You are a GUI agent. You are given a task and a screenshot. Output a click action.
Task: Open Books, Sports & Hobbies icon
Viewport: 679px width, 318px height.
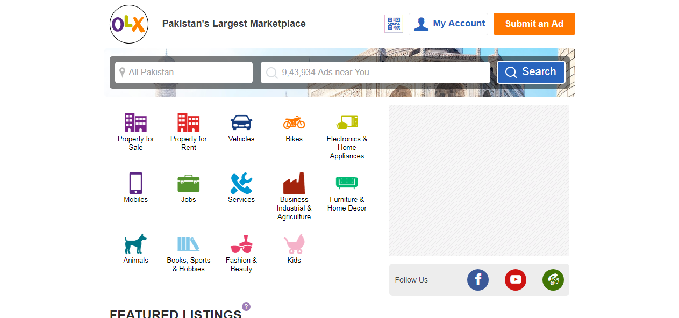189,244
